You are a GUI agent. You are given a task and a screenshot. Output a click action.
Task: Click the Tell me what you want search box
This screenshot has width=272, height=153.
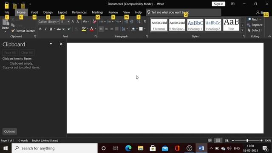tap(184, 12)
